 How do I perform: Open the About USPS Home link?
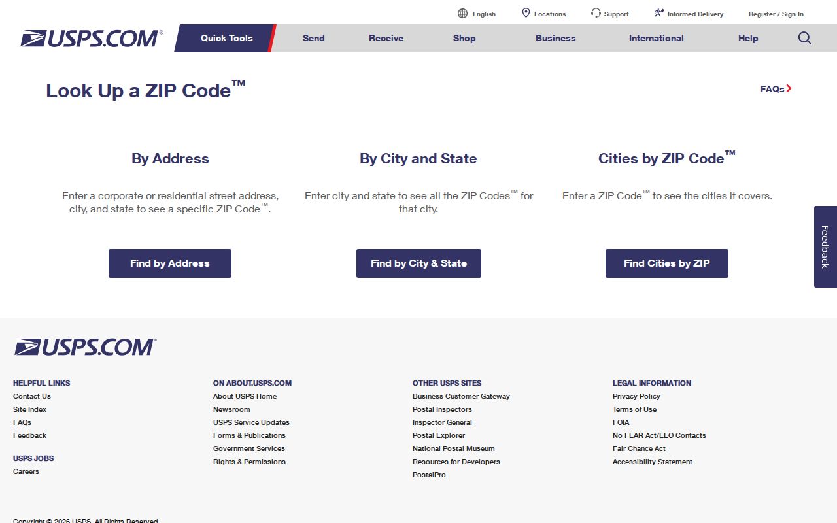pyautogui.click(x=245, y=396)
